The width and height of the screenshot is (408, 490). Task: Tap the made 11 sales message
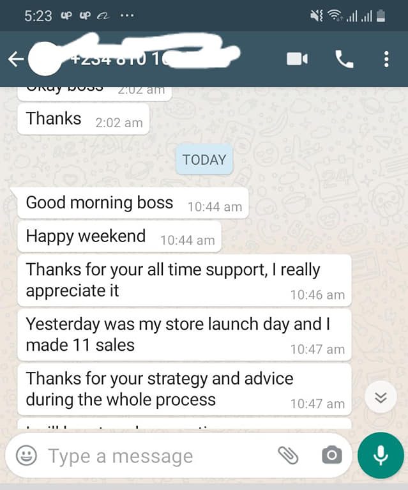click(185, 335)
